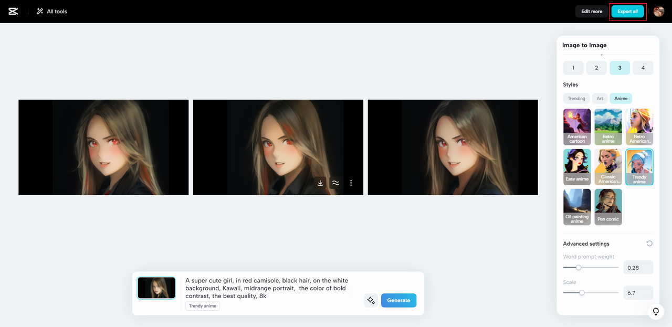Open the All tools menu
The image size is (672, 327).
[x=51, y=11]
